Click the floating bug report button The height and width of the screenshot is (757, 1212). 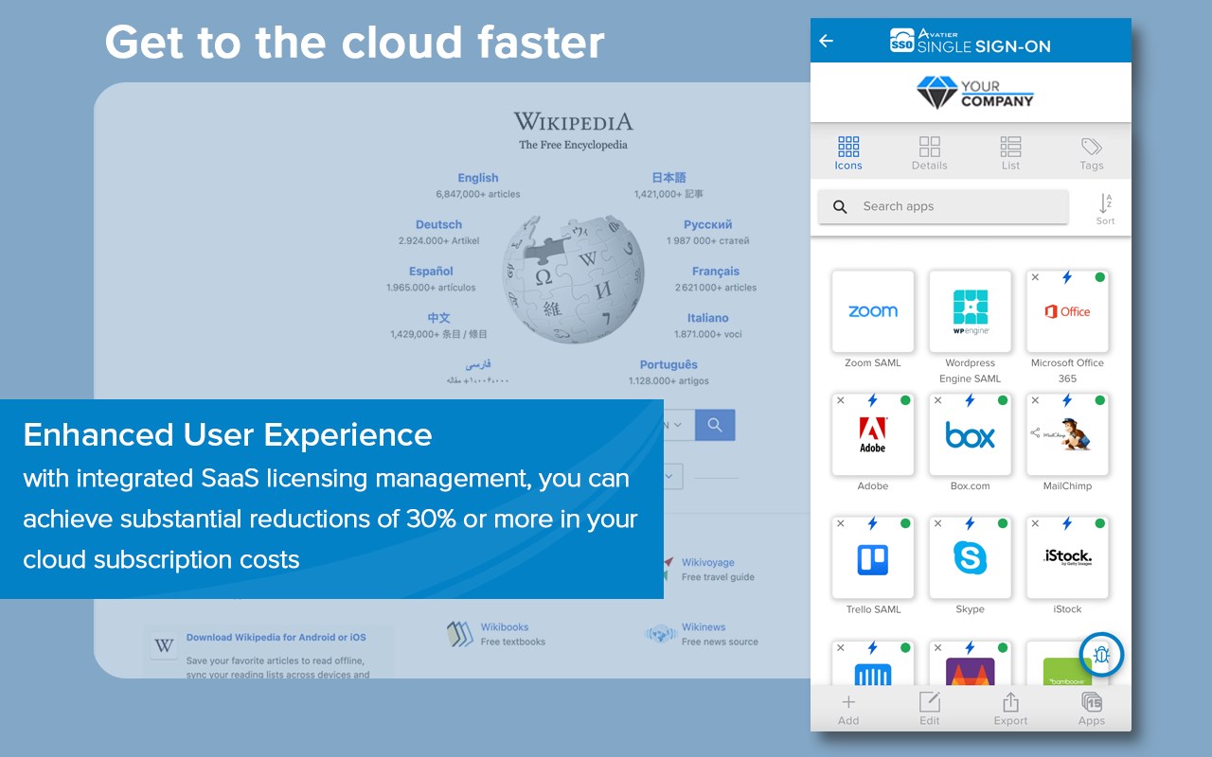tap(1101, 654)
